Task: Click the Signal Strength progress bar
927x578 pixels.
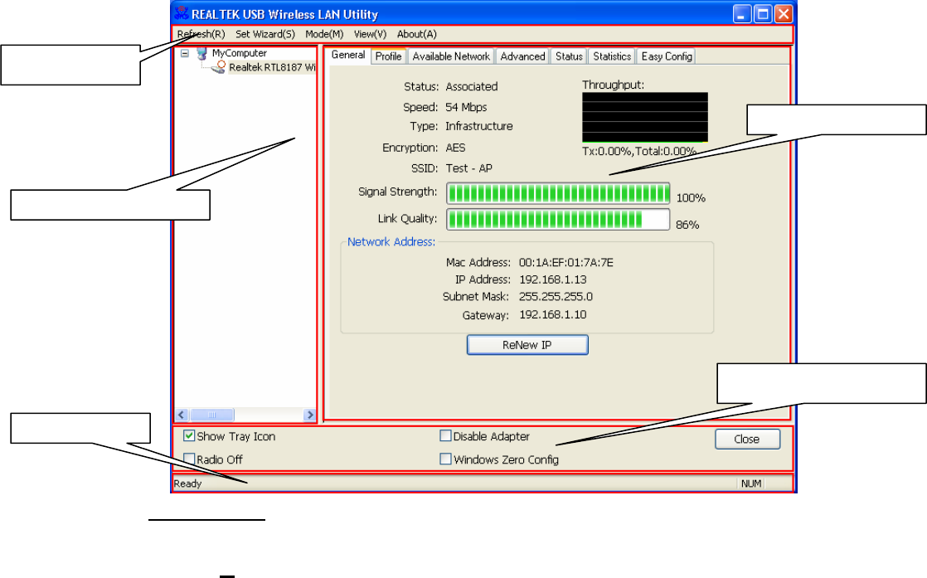Action: click(558, 193)
